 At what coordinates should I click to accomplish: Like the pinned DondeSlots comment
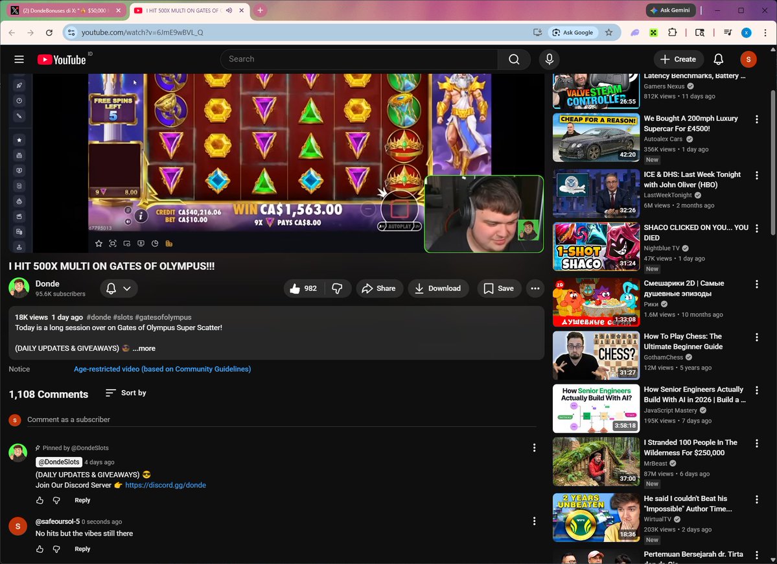tap(40, 500)
